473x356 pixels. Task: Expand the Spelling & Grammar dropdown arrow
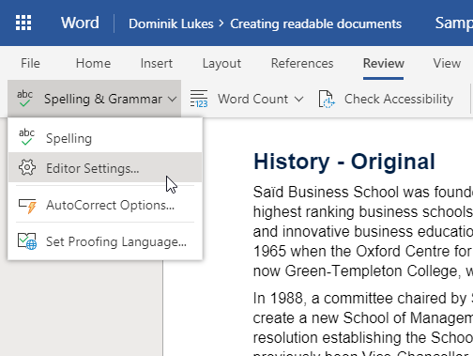click(172, 100)
